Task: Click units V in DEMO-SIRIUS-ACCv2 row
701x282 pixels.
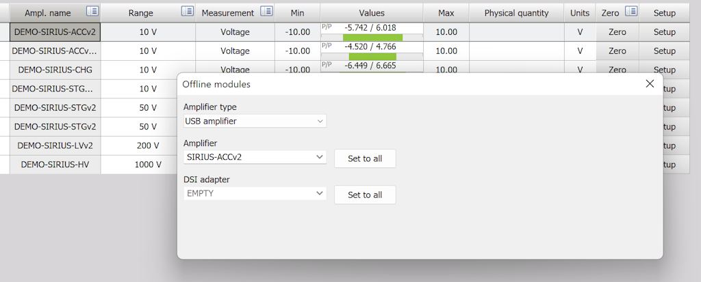Action: click(580, 32)
